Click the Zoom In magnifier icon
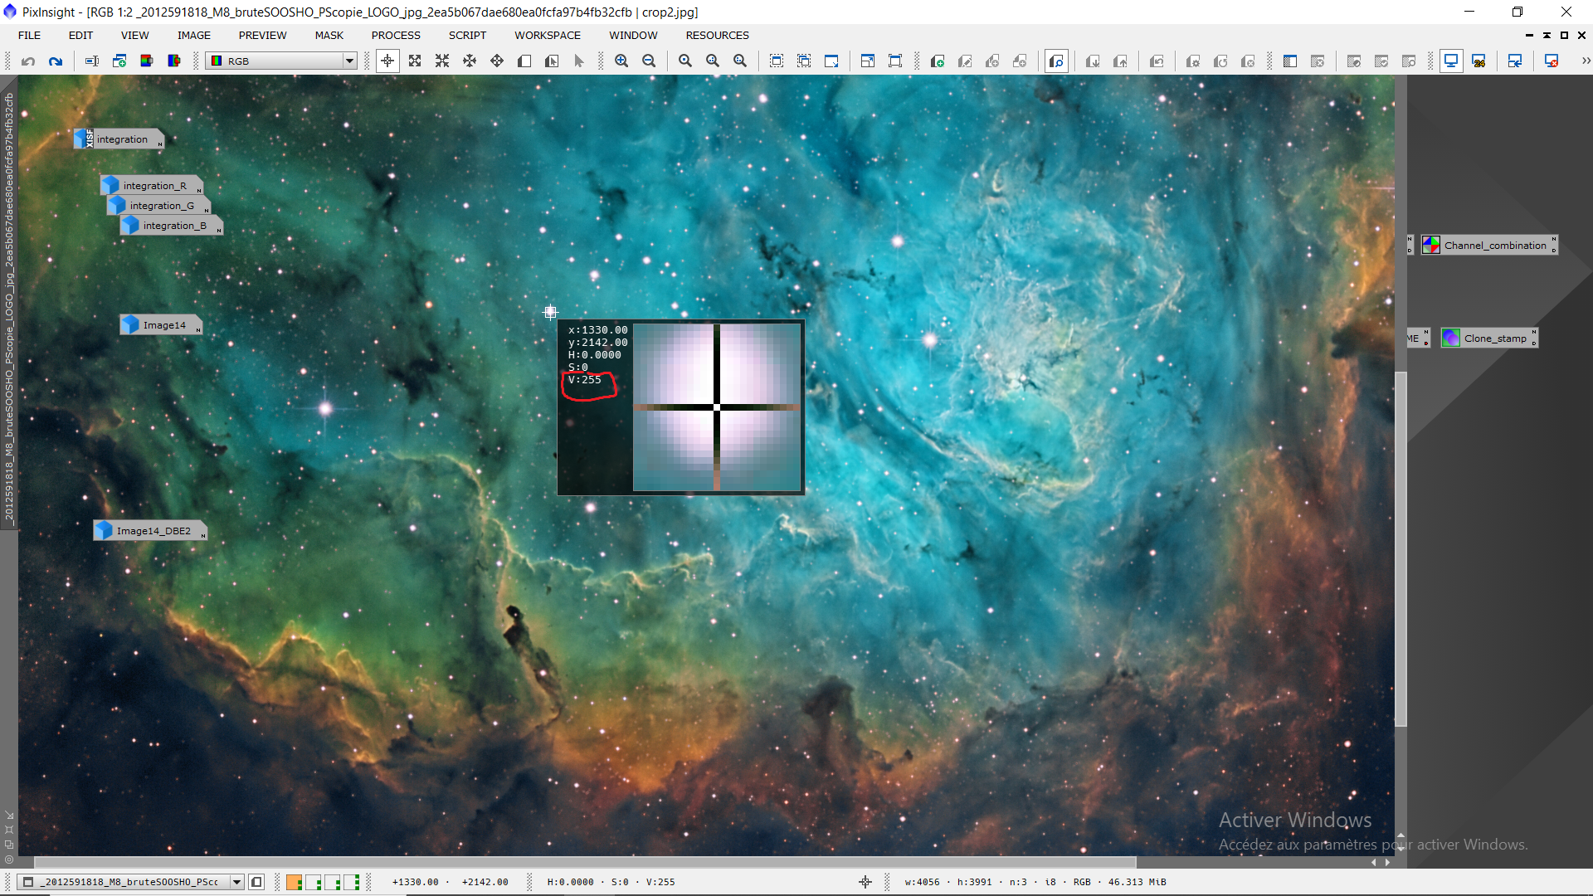1593x896 pixels. [621, 61]
